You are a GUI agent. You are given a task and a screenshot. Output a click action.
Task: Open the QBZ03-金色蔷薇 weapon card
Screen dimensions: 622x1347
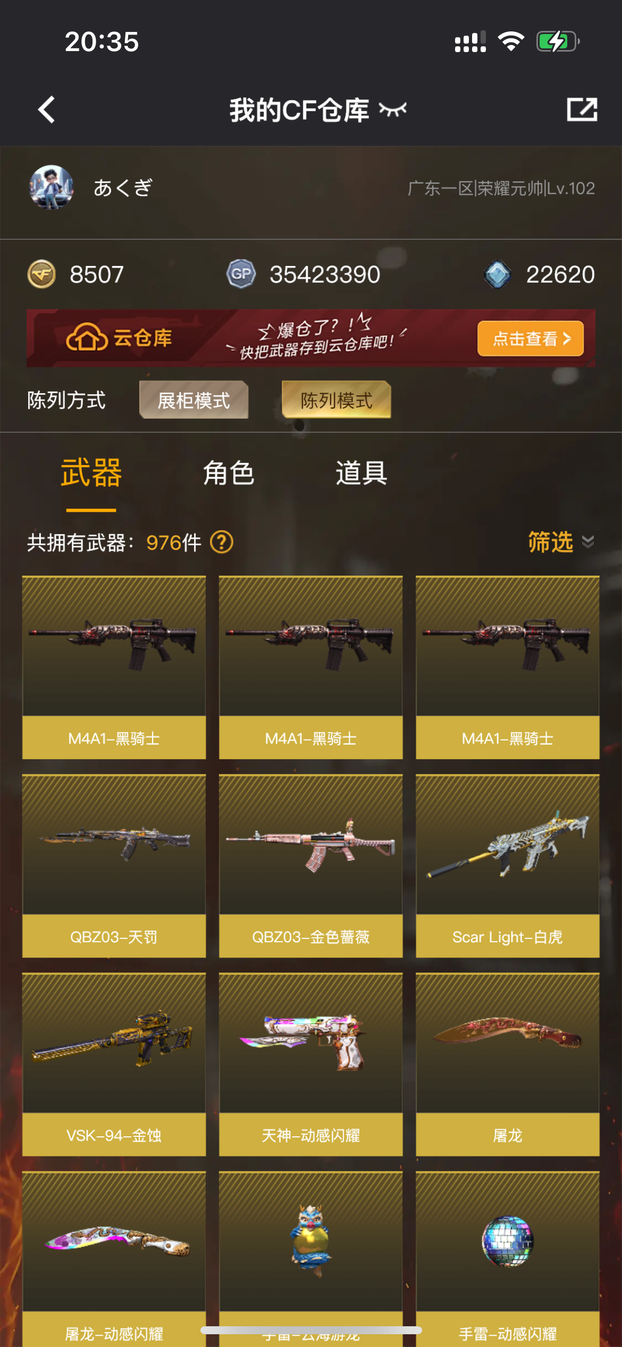click(311, 866)
